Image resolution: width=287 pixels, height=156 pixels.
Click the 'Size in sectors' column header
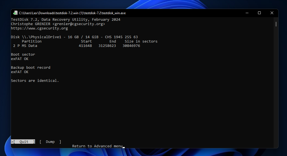point(141,41)
